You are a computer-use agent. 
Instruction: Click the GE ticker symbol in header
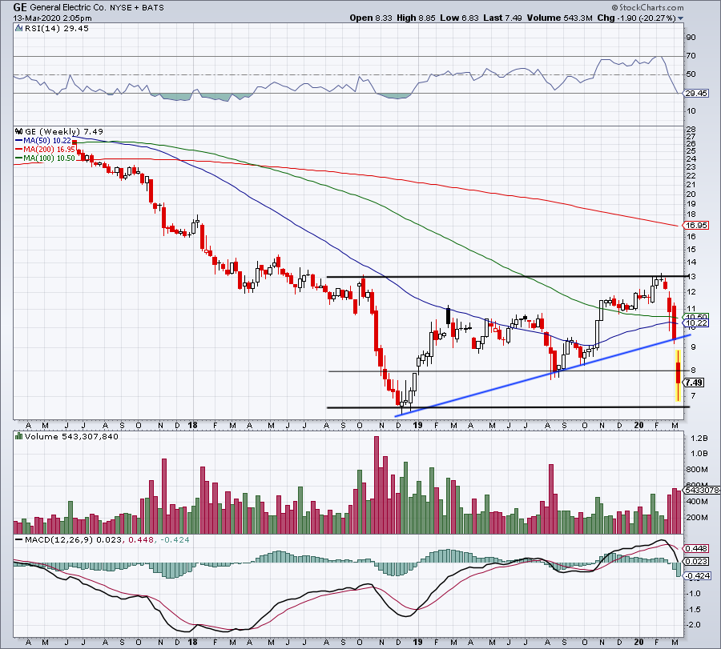(20, 7)
